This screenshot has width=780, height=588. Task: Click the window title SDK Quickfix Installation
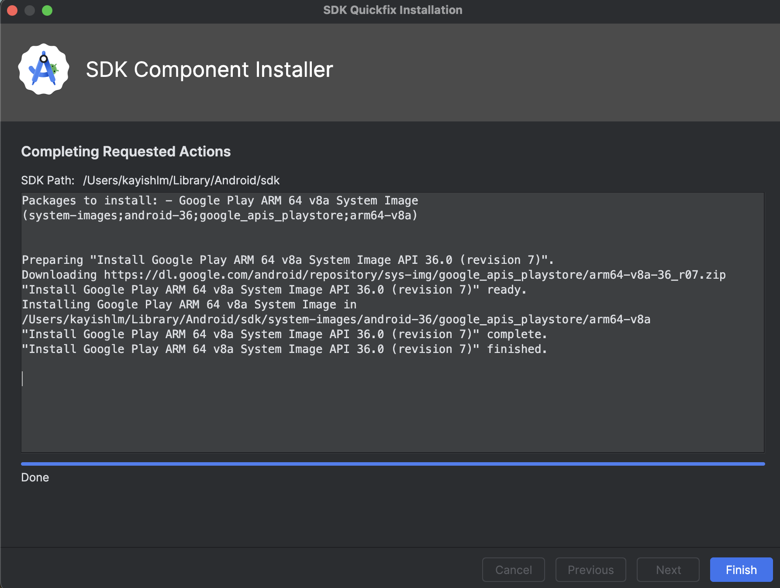click(392, 10)
